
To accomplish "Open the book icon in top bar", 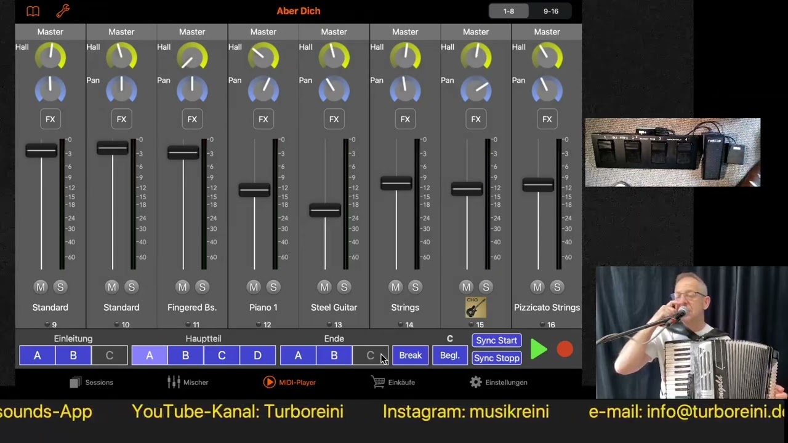I will (33, 11).
